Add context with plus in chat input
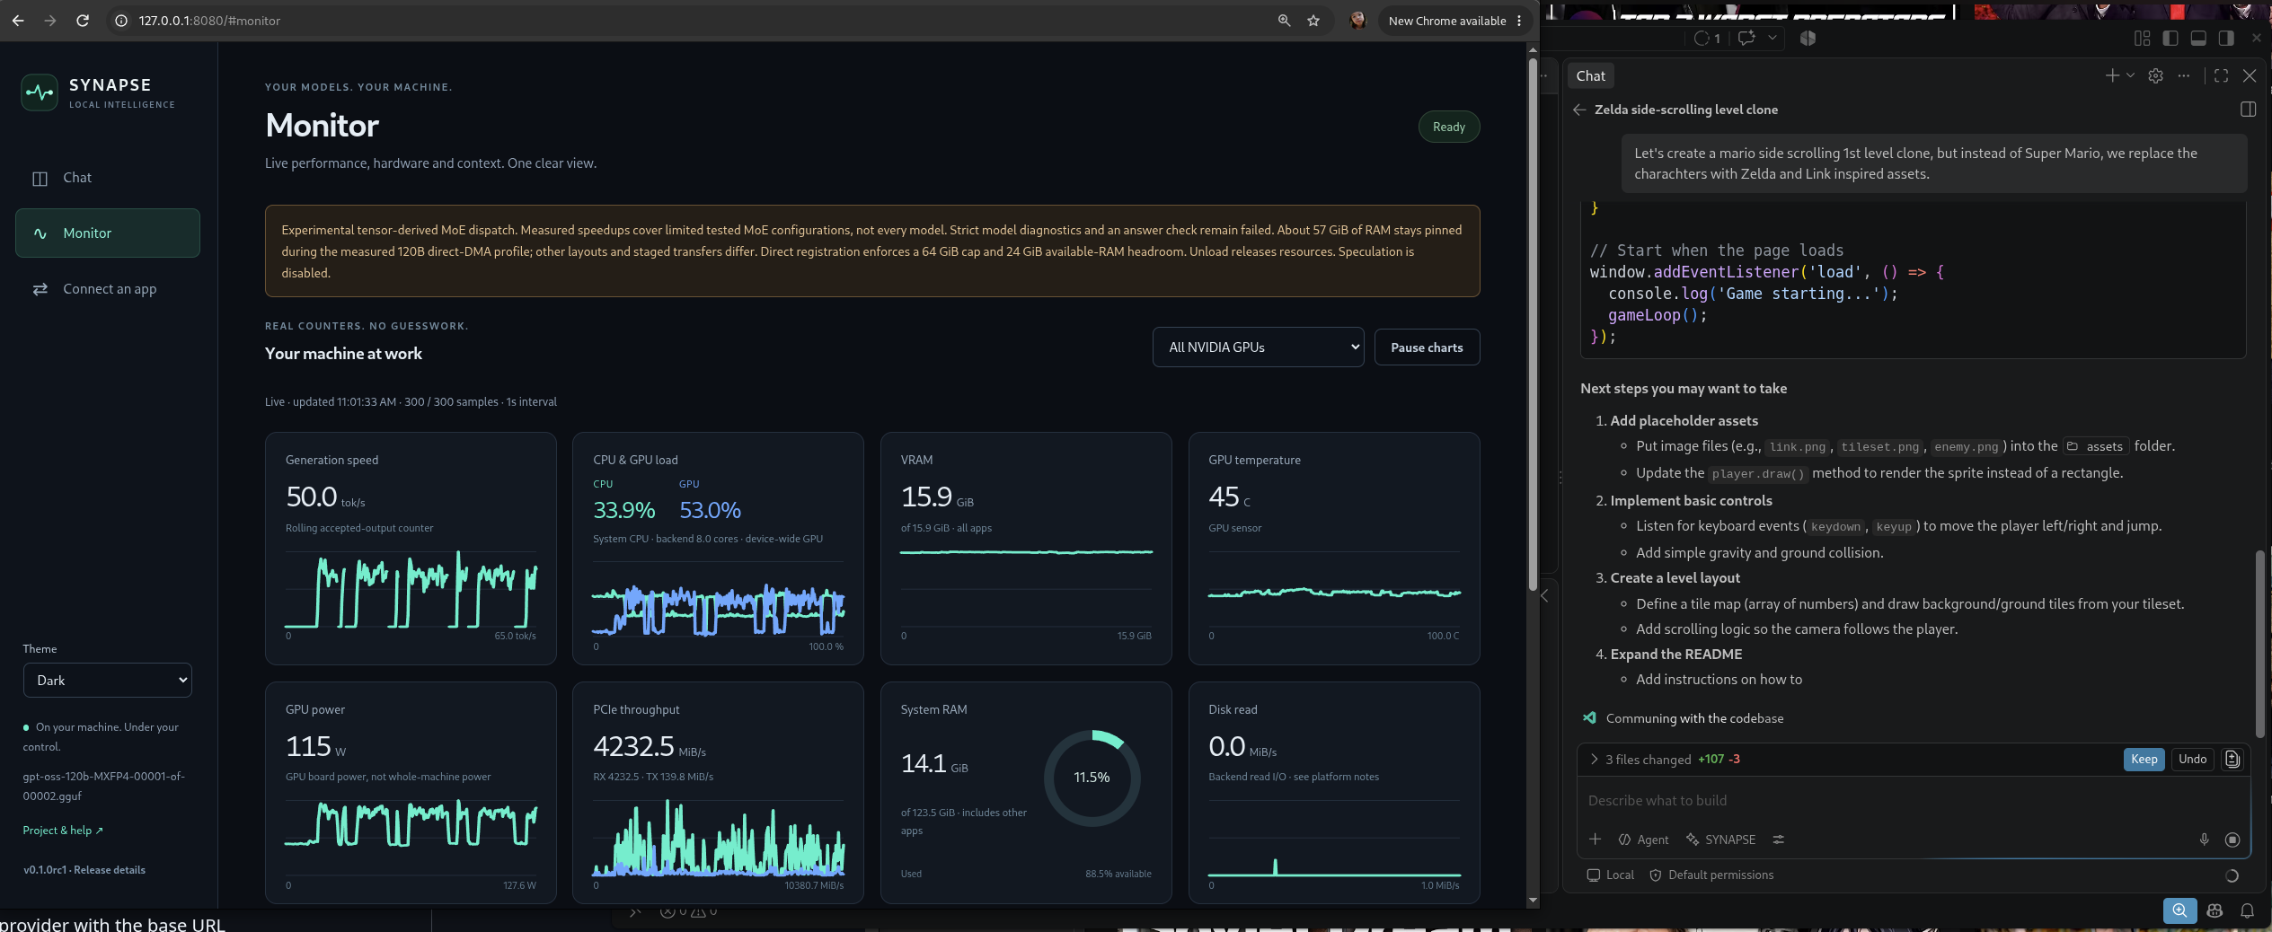This screenshot has height=932, width=2272. (x=1595, y=840)
